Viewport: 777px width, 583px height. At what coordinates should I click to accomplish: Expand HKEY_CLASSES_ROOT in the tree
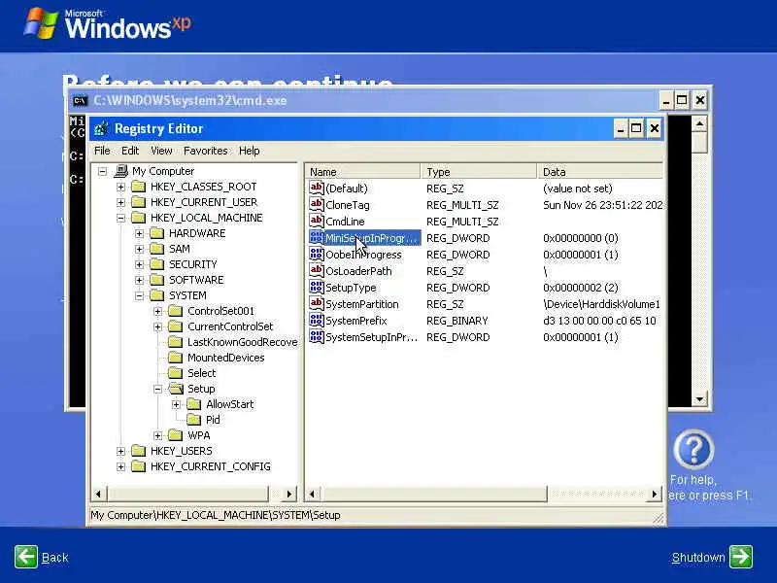[120, 187]
